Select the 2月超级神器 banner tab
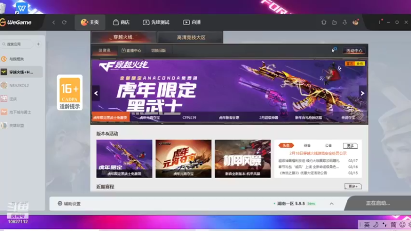Image resolution: width=411 pixels, height=231 pixels. [269, 118]
